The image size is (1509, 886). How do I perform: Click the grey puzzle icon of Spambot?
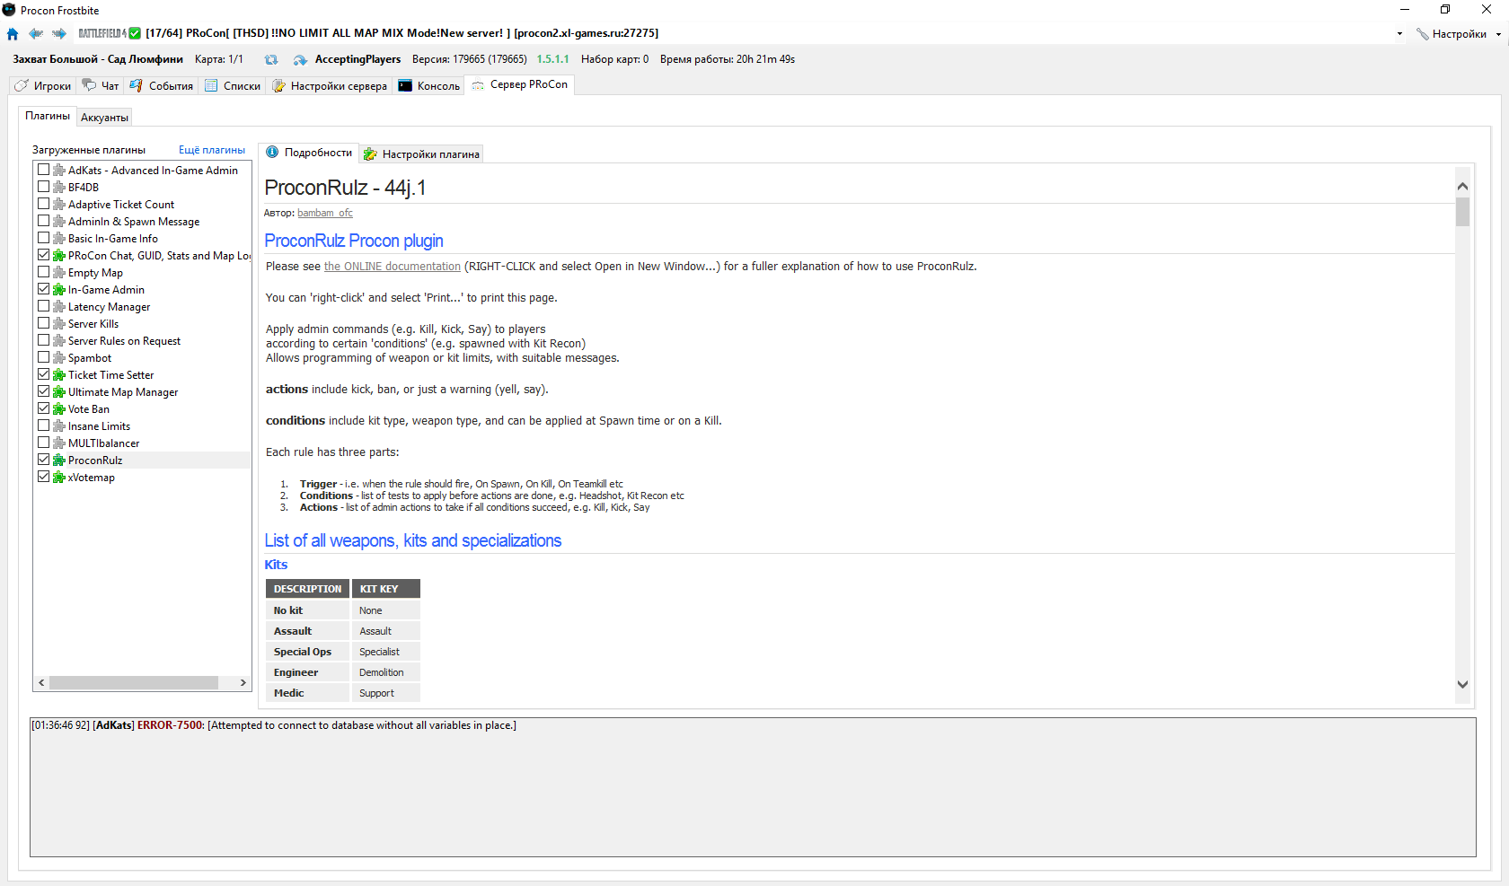coord(59,358)
